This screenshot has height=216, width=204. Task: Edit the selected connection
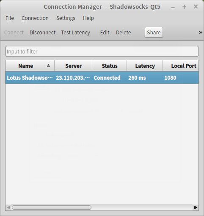click(x=105, y=33)
